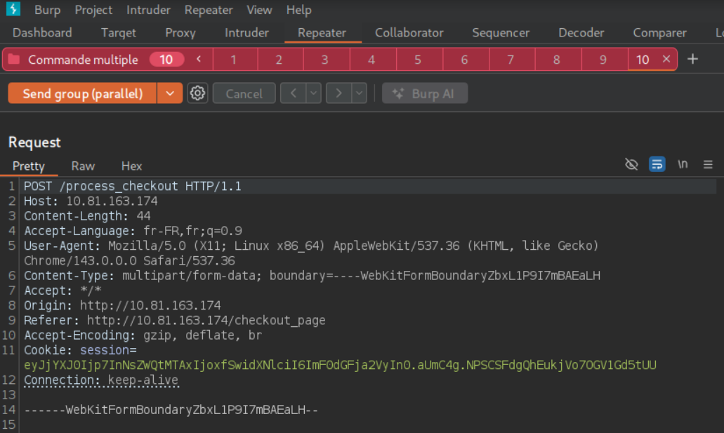Toggle show newline characters \n button
Viewport: 724px width, 433px height.
click(x=682, y=164)
